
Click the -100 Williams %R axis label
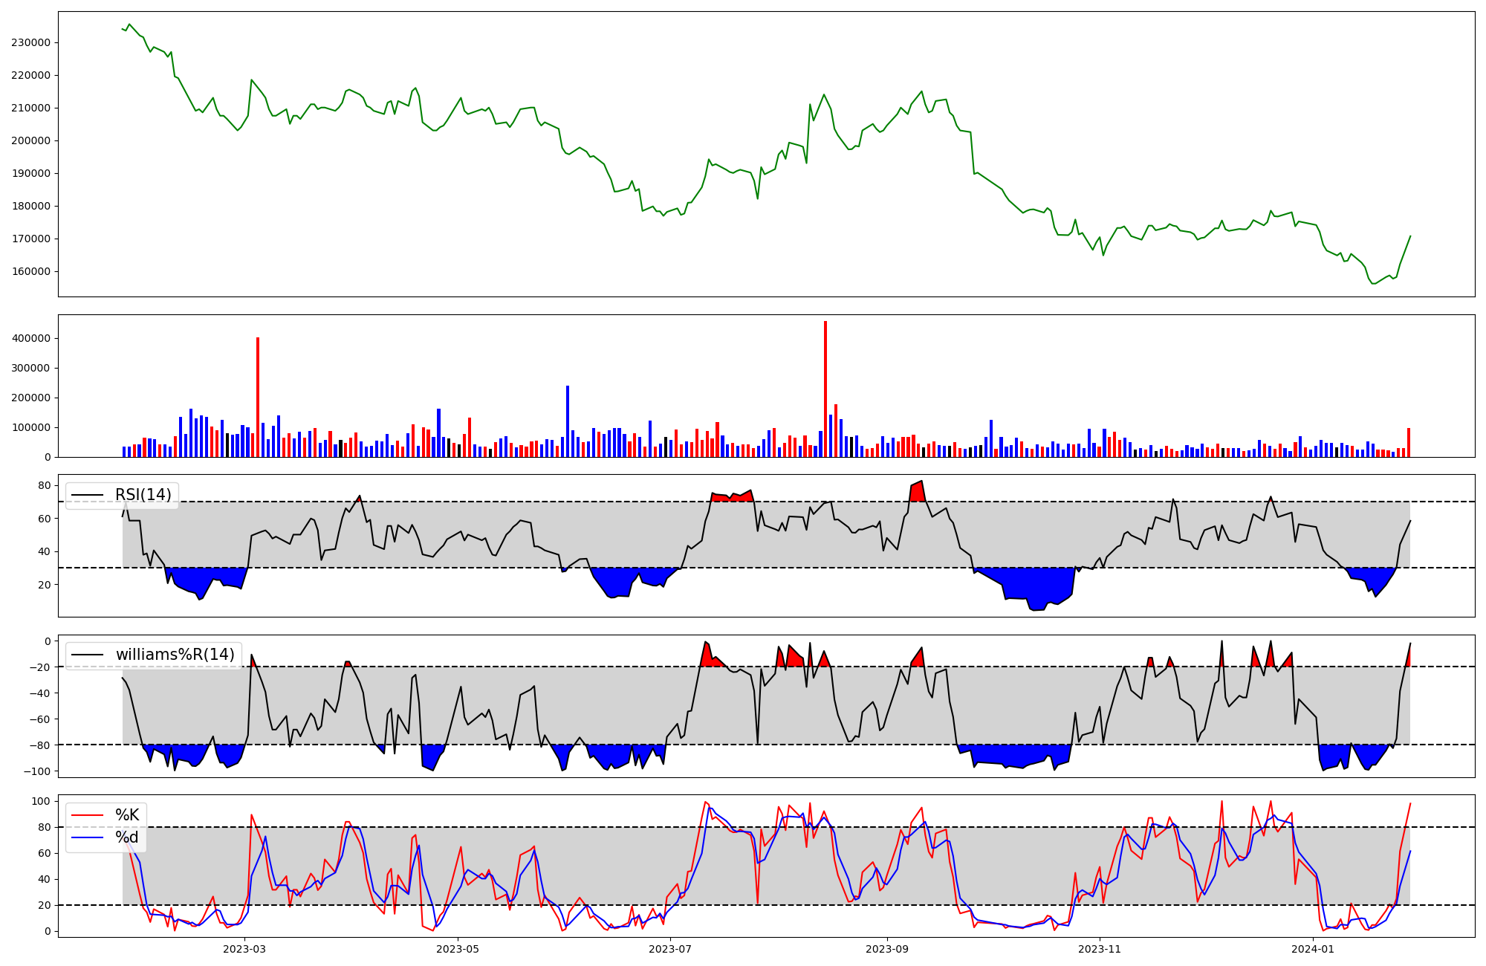38,771
